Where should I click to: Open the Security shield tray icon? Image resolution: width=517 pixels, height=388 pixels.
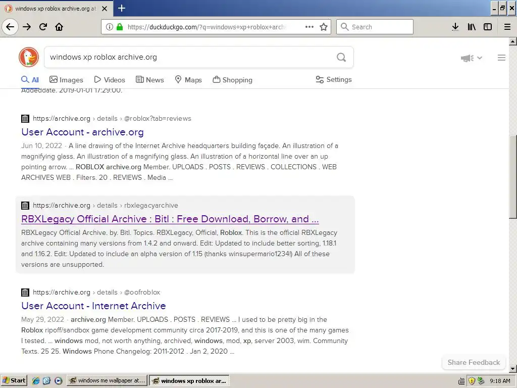[x=472, y=381]
